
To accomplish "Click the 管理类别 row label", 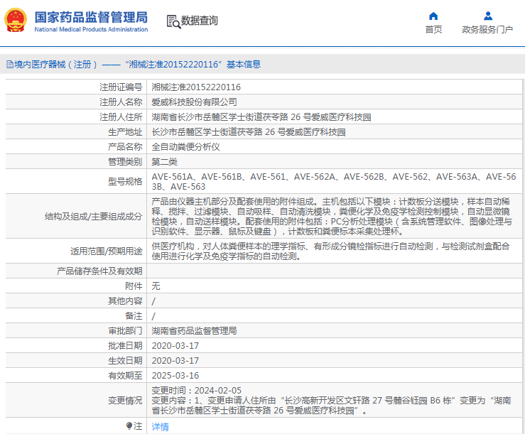I will pyautogui.click(x=125, y=162).
